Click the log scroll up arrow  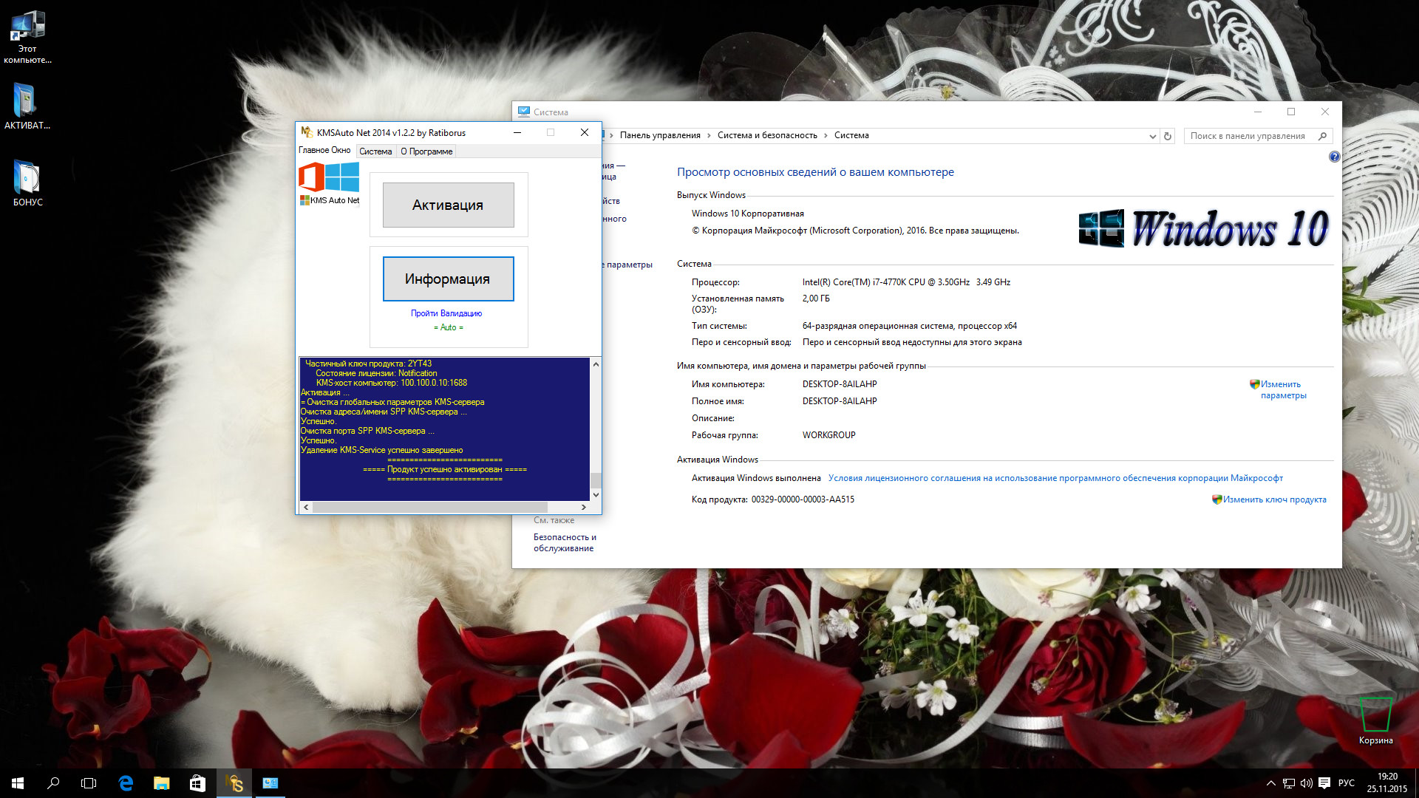tap(596, 364)
